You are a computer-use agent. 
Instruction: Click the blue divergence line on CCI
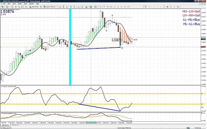pos(100,107)
